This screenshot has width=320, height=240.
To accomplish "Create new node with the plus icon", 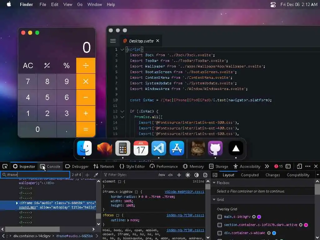I will click(87, 175).
